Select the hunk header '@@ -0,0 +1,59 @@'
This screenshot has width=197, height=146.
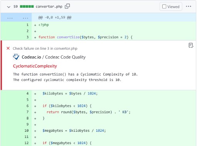(55, 17)
